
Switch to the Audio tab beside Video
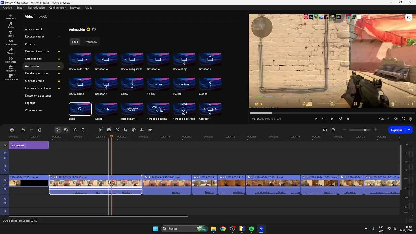(x=43, y=16)
